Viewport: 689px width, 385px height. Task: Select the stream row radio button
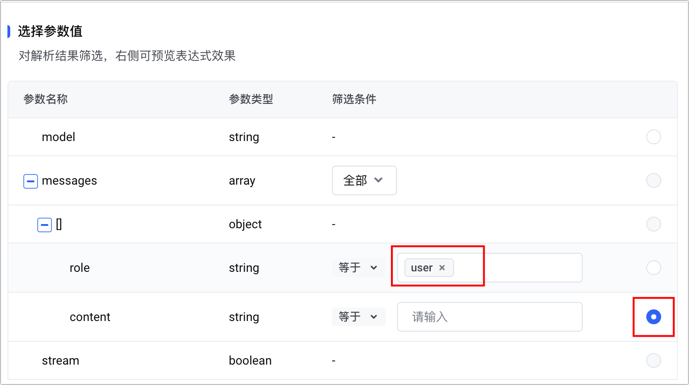coord(653,360)
